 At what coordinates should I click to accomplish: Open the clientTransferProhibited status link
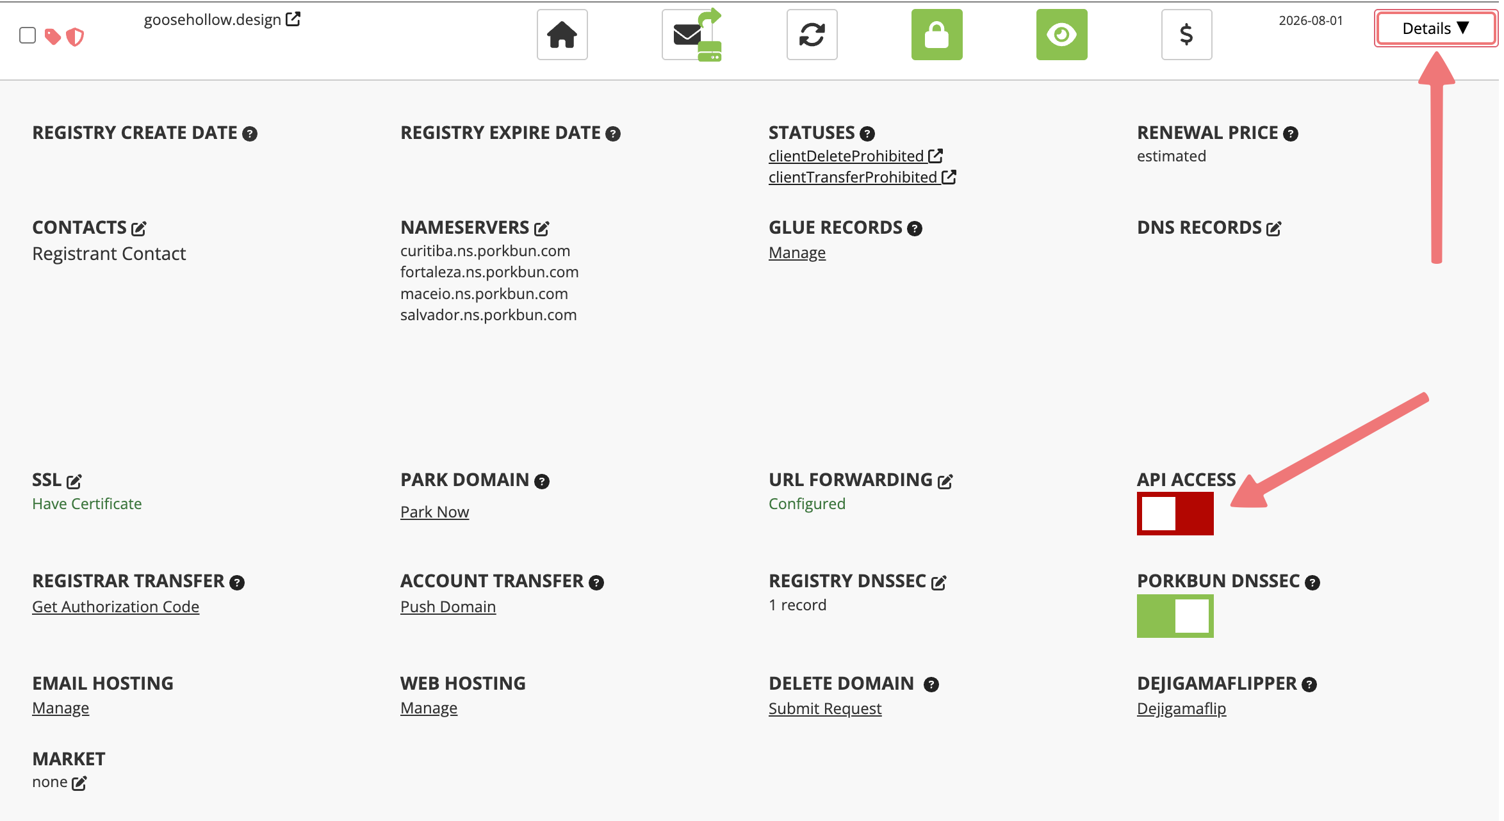854,177
